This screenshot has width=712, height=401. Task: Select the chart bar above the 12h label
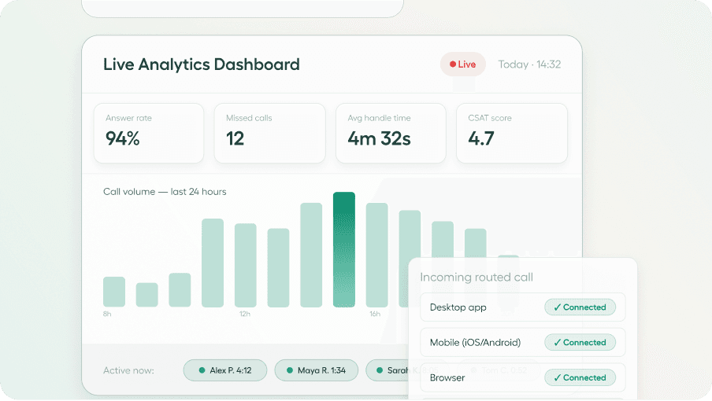pyautogui.click(x=245, y=266)
